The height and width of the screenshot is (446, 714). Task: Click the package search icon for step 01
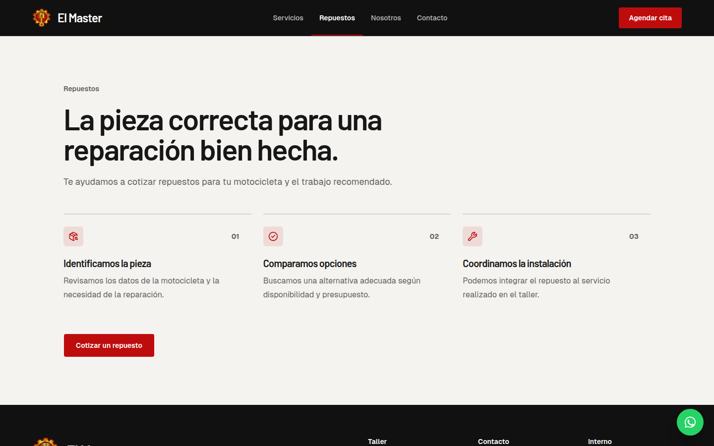pyautogui.click(x=73, y=236)
